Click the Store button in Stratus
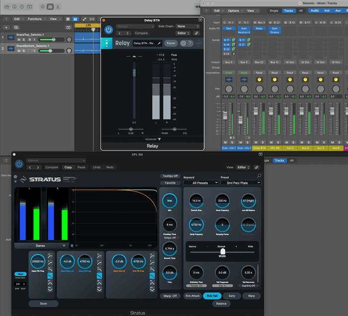Screen dimensions: 348x316 44,304
